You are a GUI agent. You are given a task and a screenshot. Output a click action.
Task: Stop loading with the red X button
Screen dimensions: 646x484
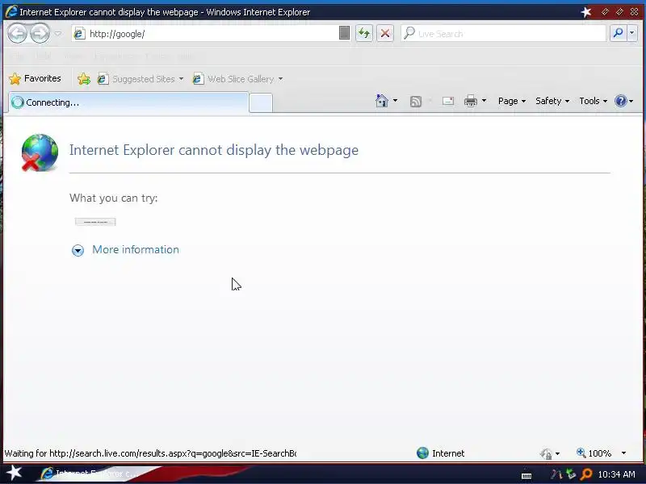385,33
